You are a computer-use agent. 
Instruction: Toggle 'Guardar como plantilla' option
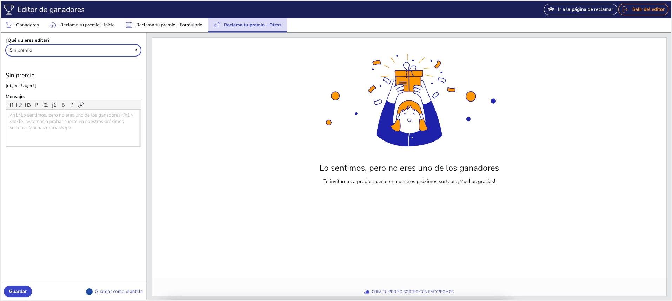click(x=89, y=292)
